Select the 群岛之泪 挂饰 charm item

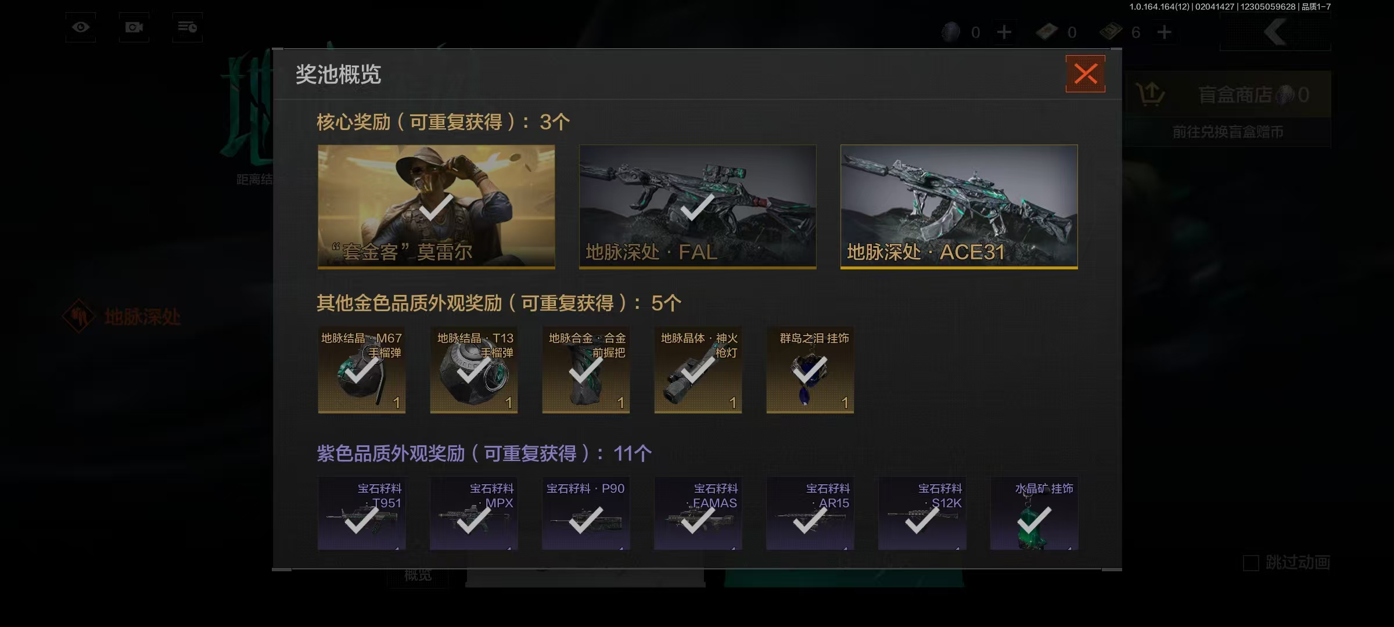pyautogui.click(x=810, y=370)
